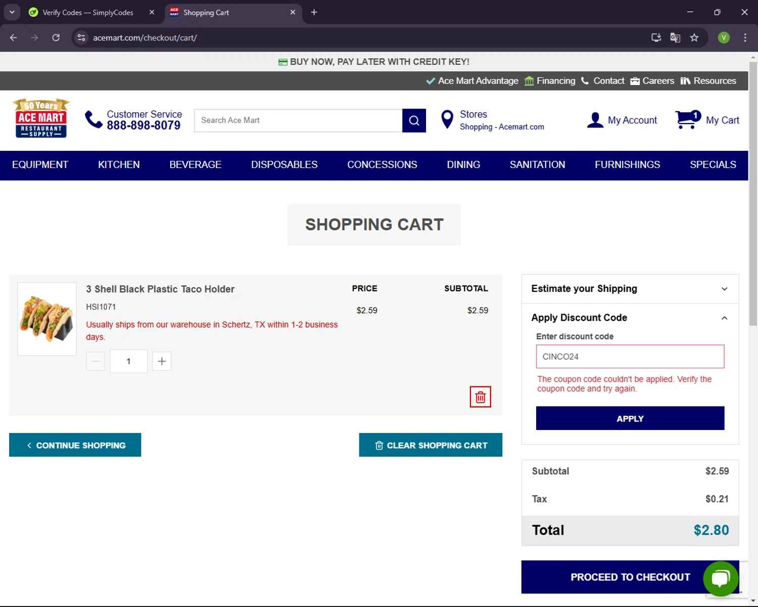Bookmark this page with star icon
Image resolution: width=758 pixels, height=607 pixels.
pos(694,37)
